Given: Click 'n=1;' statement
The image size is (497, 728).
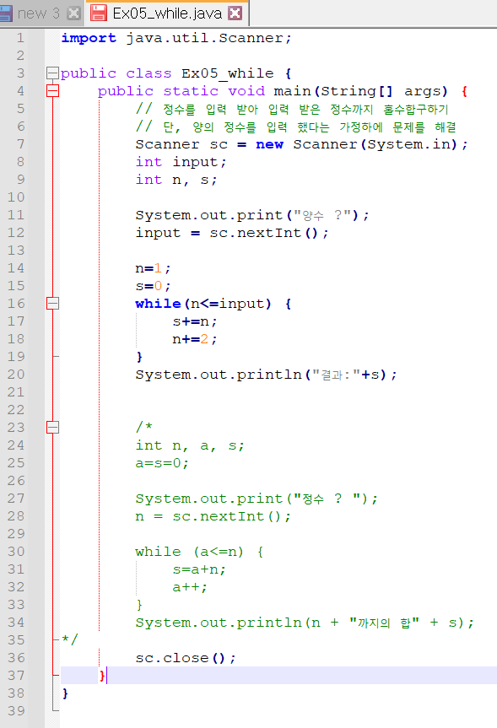Looking at the screenshot, I should click(153, 268).
